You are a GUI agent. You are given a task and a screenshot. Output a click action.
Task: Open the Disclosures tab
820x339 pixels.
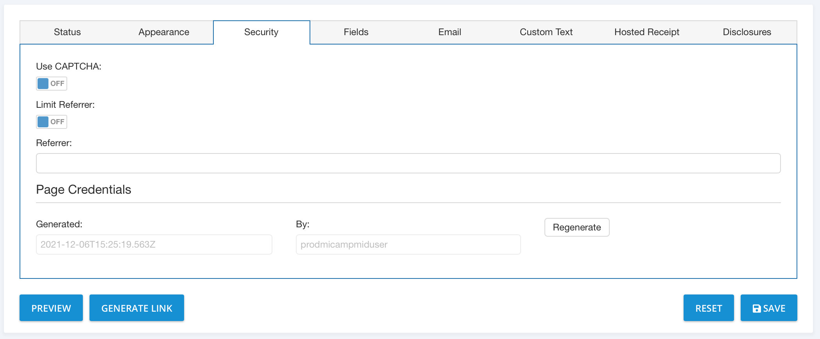pos(747,32)
